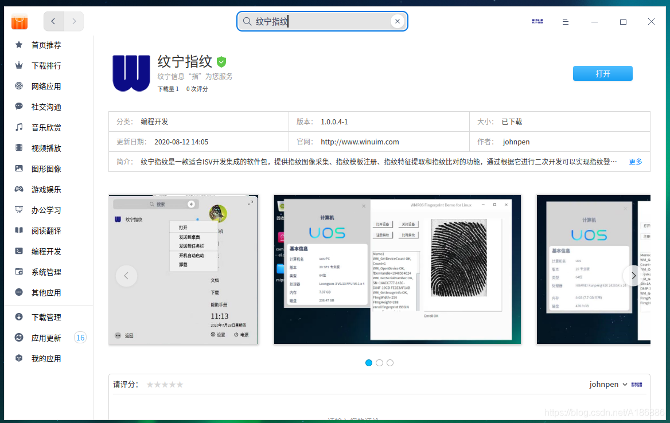Open the 办公学习 category
This screenshot has height=423, width=670.
pyautogui.click(x=46, y=210)
